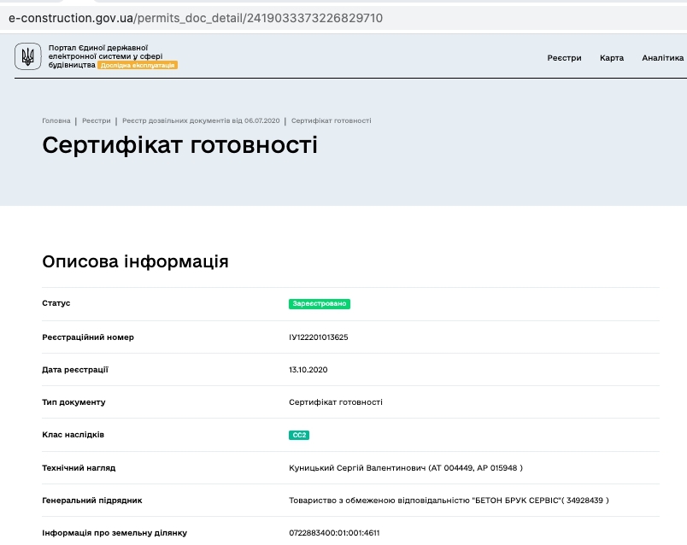Click the Статус row label
Image resolution: width=687 pixels, height=545 pixels.
point(56,303)
